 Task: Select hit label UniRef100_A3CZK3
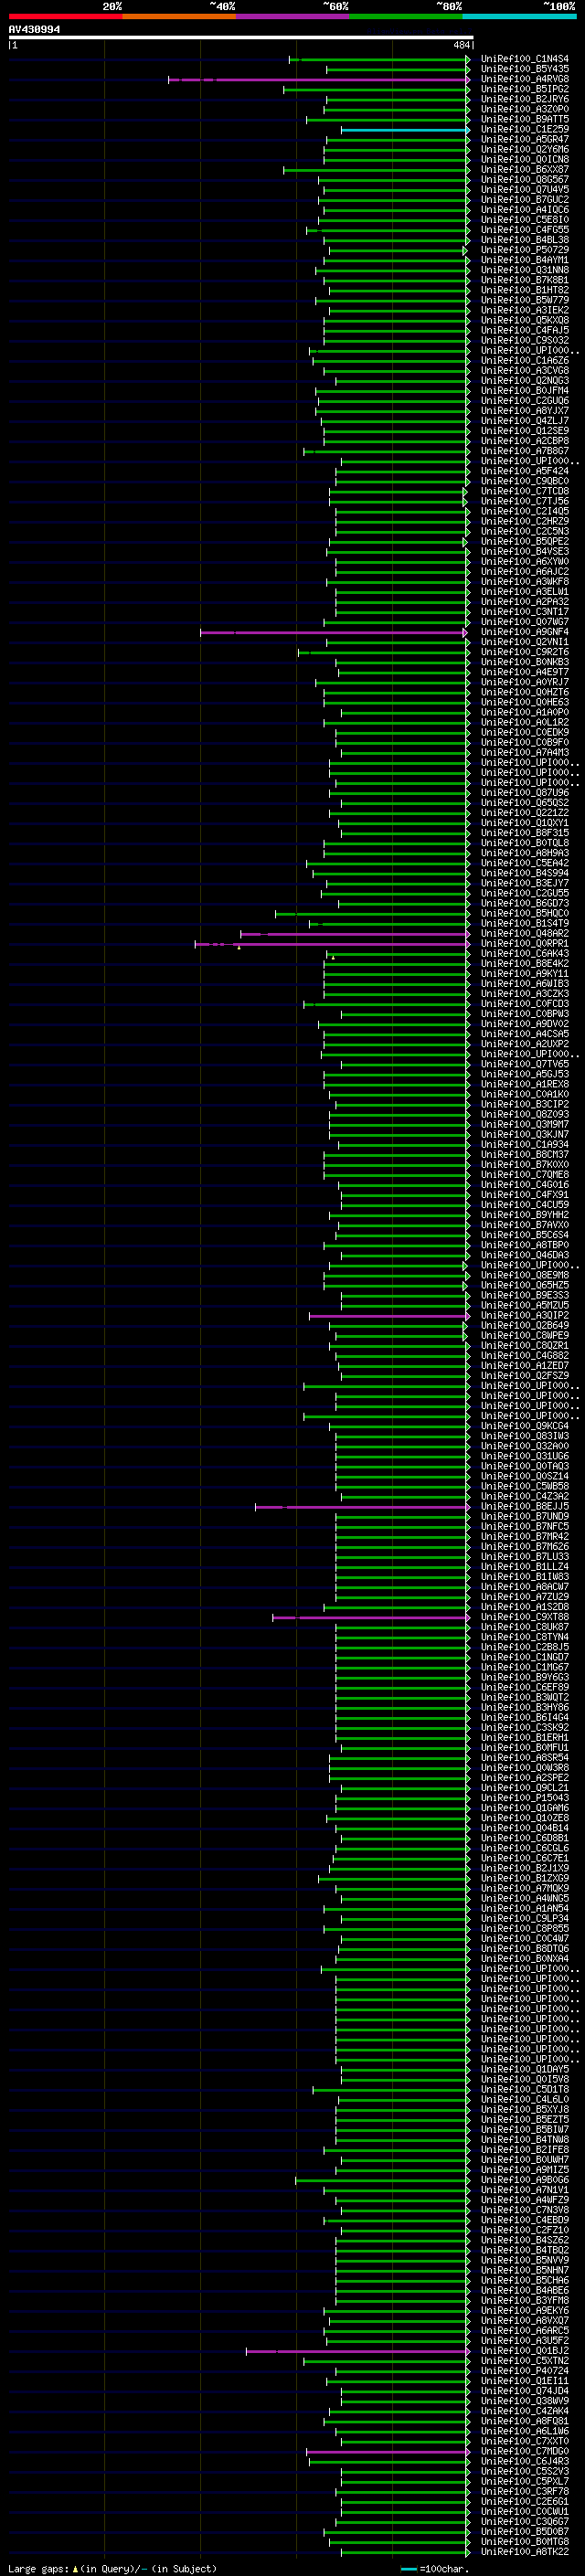[525, 994]
